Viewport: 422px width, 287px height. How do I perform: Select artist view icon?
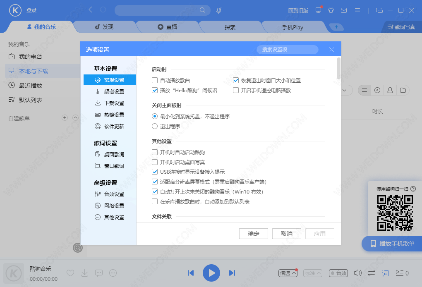(390, 90)
